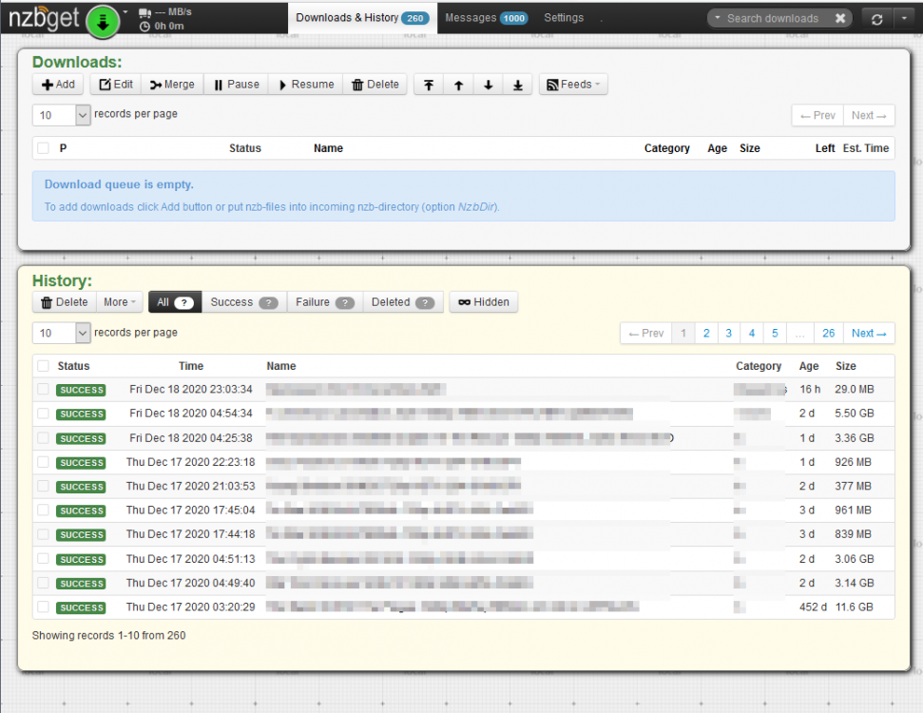Go to History page 2
Screen dimensions: 923x713
coord(706,334)
